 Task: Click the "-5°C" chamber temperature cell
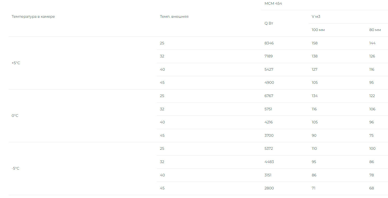pyautogui.click(x=15, y=168)
